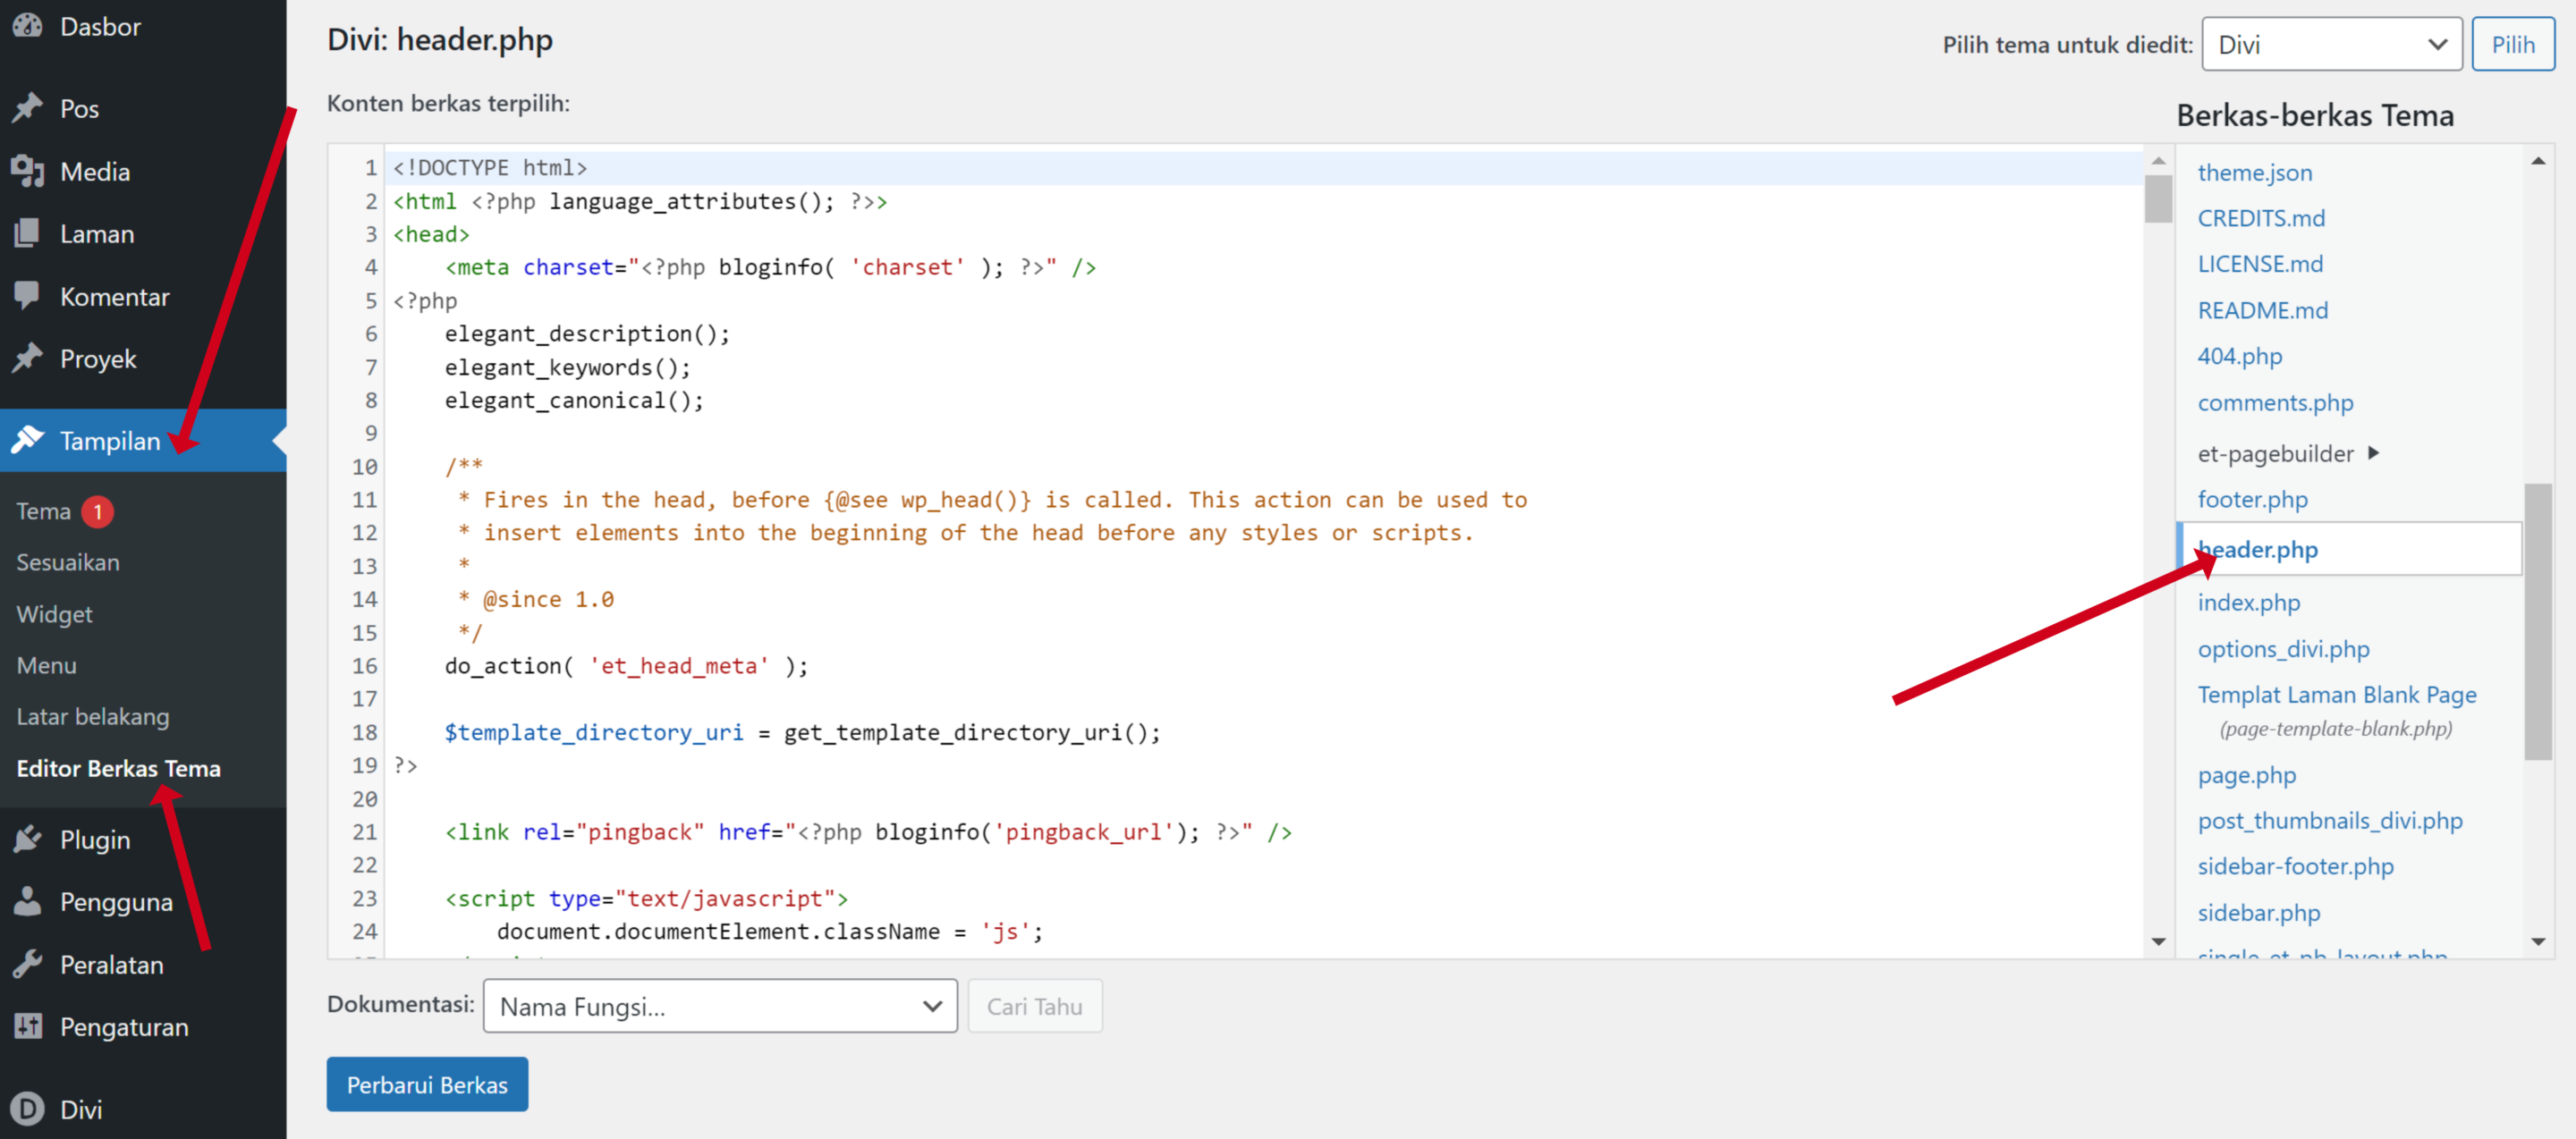Click the Dasbor gauge icon
Viewport: 2576px width, 1139px height.
[x=28, y=25]
